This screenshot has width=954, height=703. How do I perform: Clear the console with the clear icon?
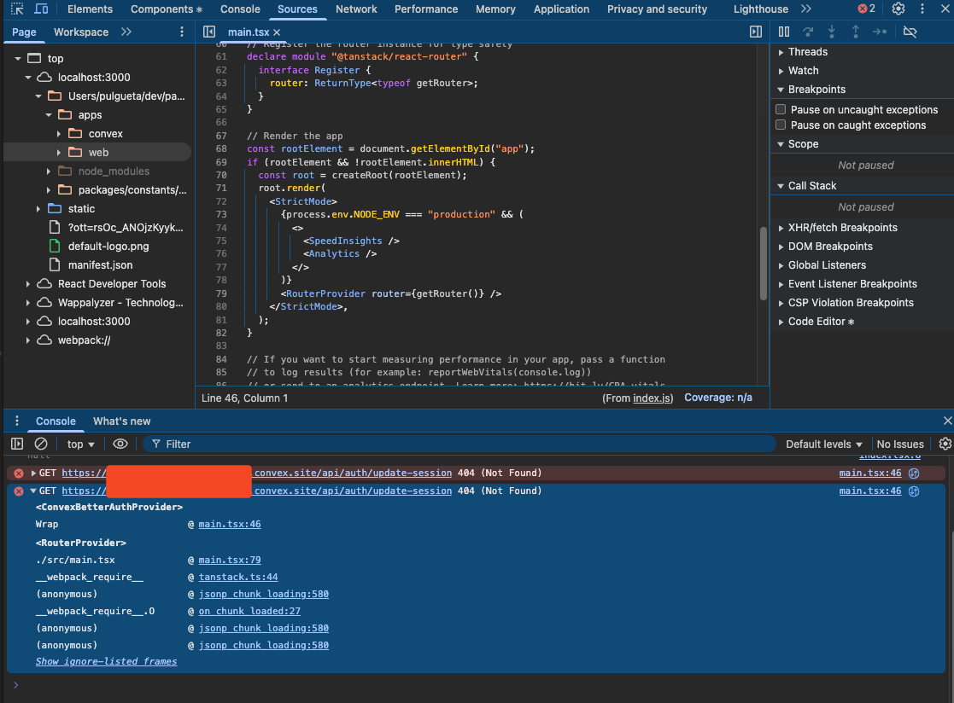[x=41, y=444]
